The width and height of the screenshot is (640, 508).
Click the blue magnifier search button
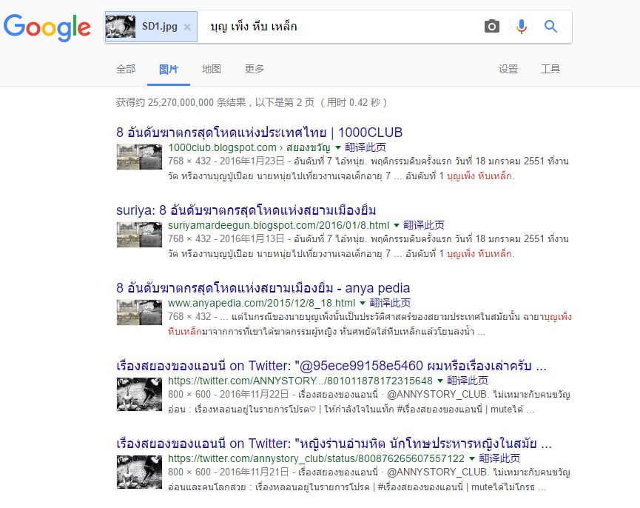point(550,27)
